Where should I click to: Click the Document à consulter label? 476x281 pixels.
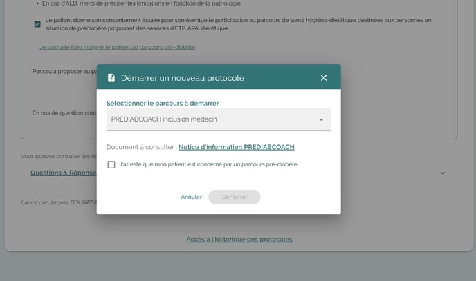coord(141,147)
